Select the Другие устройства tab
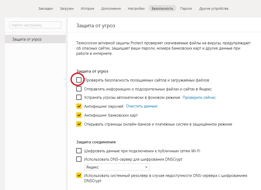 (x=214, y=8)
